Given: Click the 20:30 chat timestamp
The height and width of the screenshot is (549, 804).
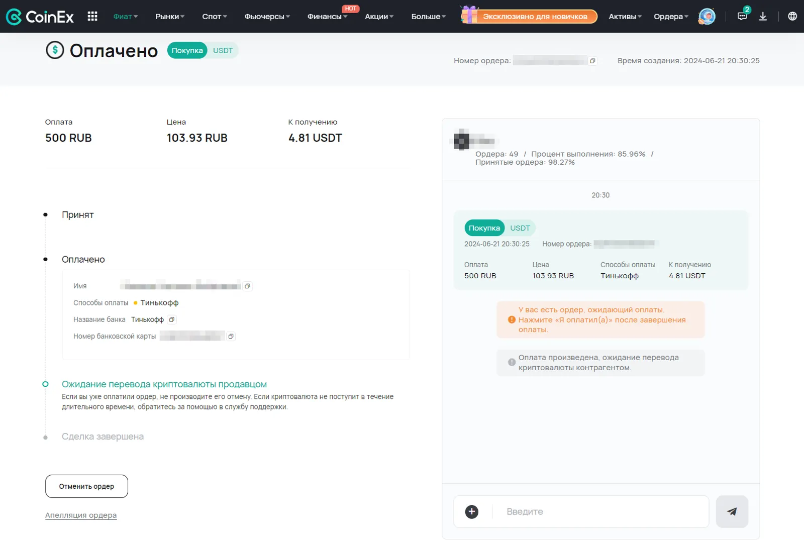Looking at the screenshot, I should coord(600,195).
